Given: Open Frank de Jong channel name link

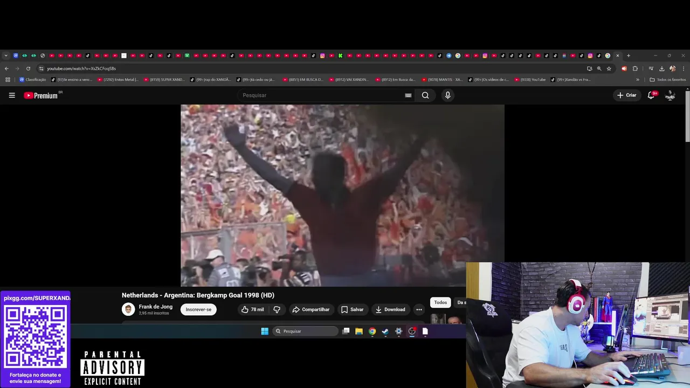Looking at the screenshot, I should pyautogui.click(x=156, y=307).
